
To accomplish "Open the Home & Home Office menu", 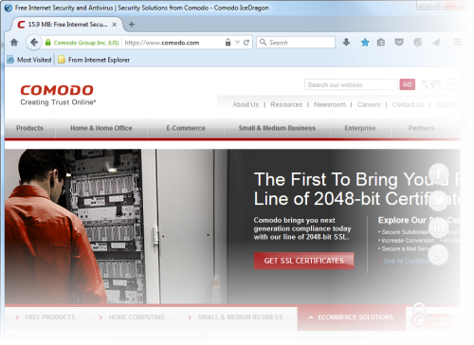I will pyautogui.click(x=101, y=128).
